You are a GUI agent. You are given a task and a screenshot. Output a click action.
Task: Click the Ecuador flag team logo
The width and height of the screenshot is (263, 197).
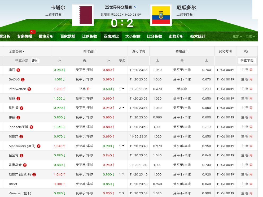(161, 15)
